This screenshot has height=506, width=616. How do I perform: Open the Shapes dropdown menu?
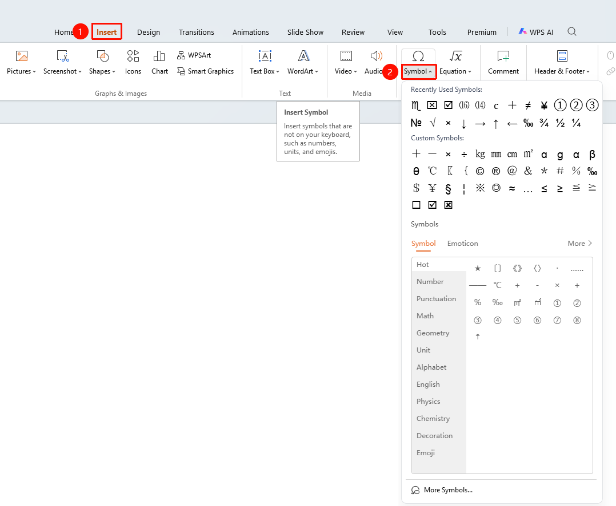pos(114,71)
